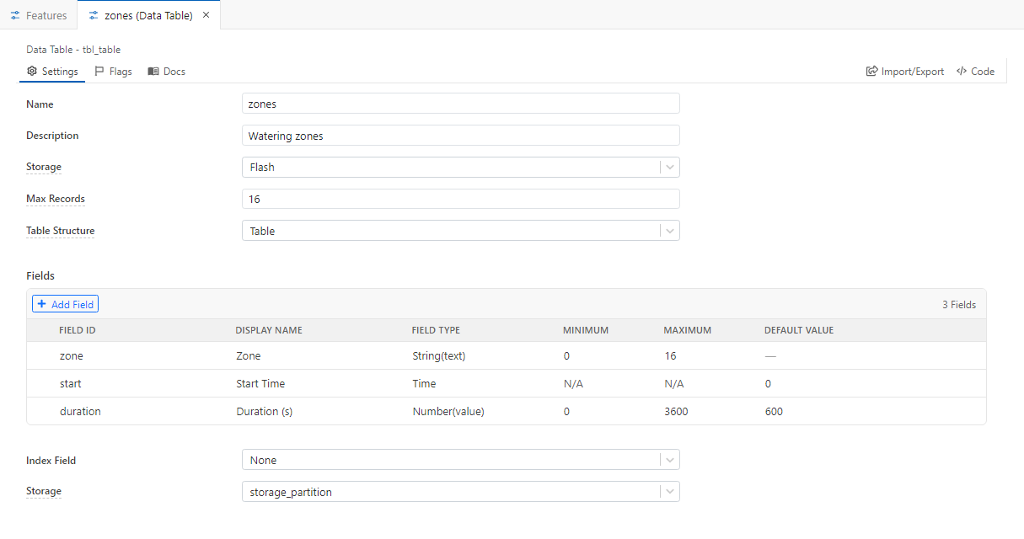This screenshot has width=1024, height=539.
Task: Select the zone field ID cell
Action: pyautogui.click(x=72, y=356)
